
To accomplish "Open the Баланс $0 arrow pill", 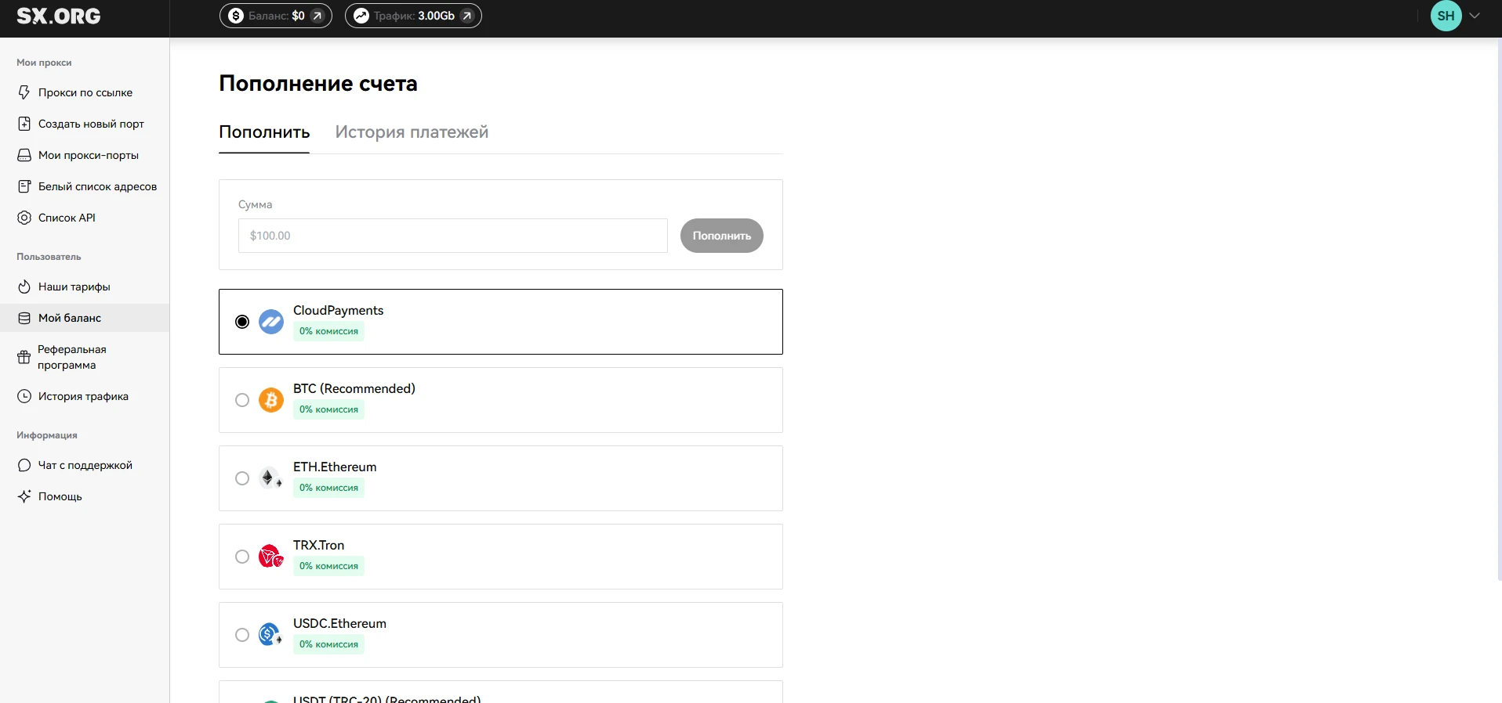I will (276, 16).
